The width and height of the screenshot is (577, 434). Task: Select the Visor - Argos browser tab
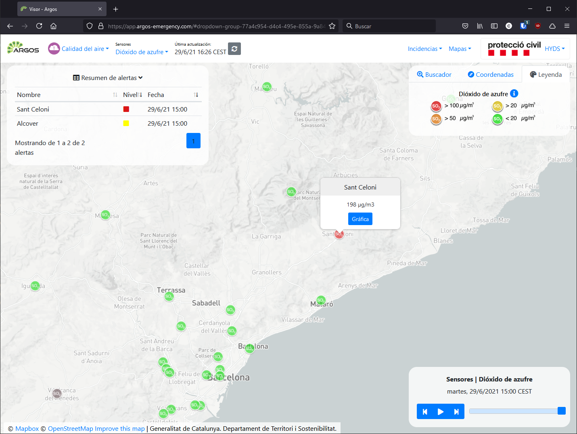(x=62, y=9)
